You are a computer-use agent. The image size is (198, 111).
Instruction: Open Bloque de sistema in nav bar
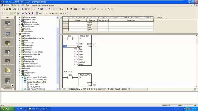[7, 62]
